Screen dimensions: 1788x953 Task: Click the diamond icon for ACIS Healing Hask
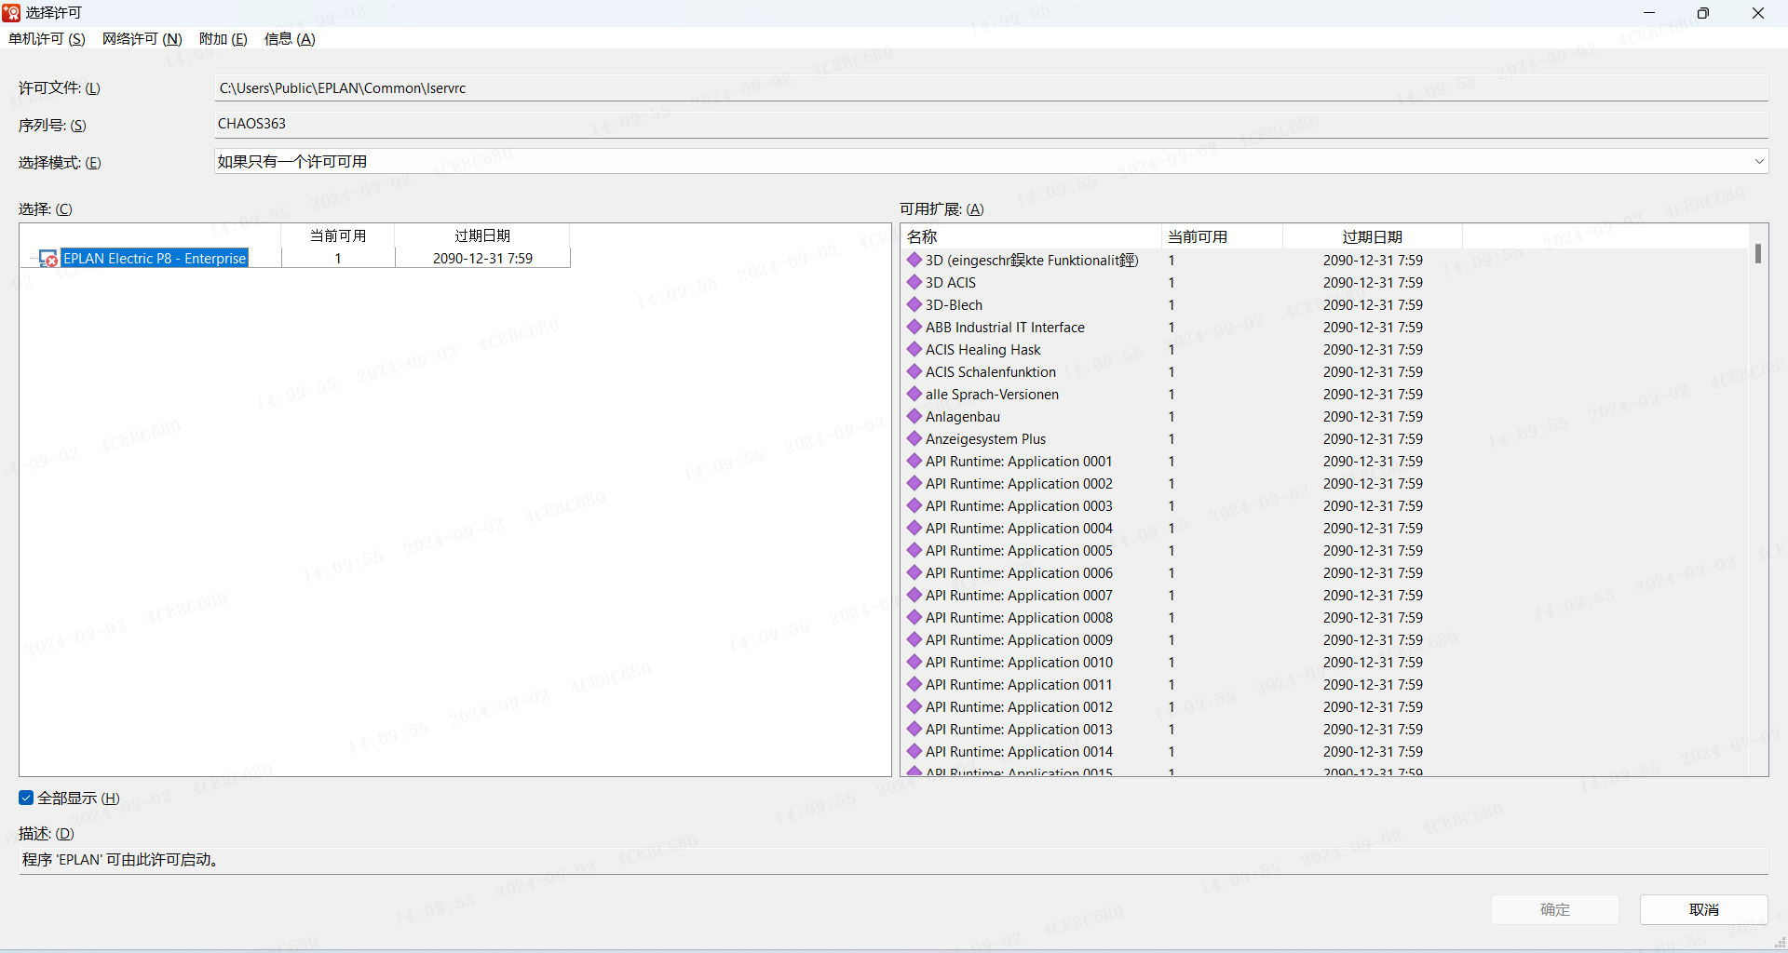point(914,349)
